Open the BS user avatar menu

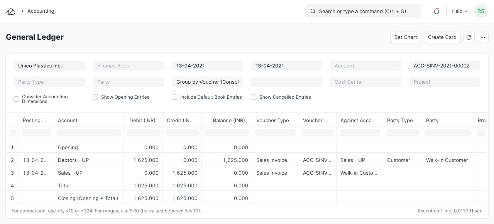(481, 12)
